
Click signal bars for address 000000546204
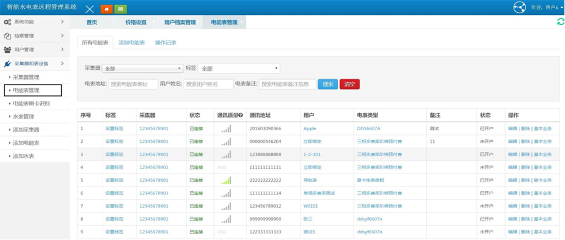point(227,141)
